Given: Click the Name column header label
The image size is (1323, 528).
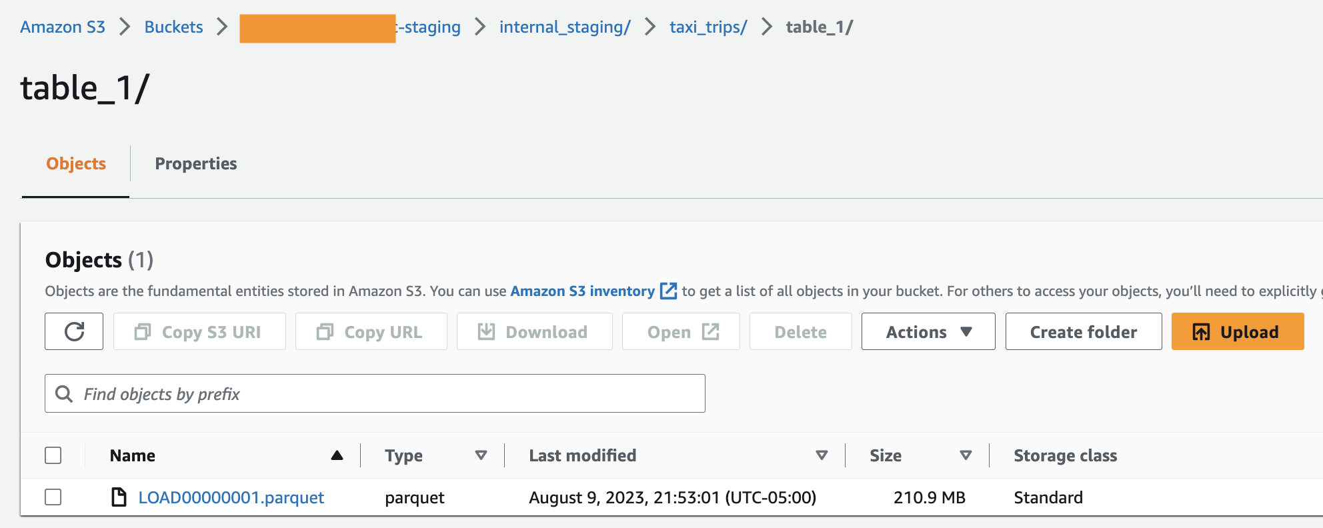Looking at the screenshot, I should point(133,455).
